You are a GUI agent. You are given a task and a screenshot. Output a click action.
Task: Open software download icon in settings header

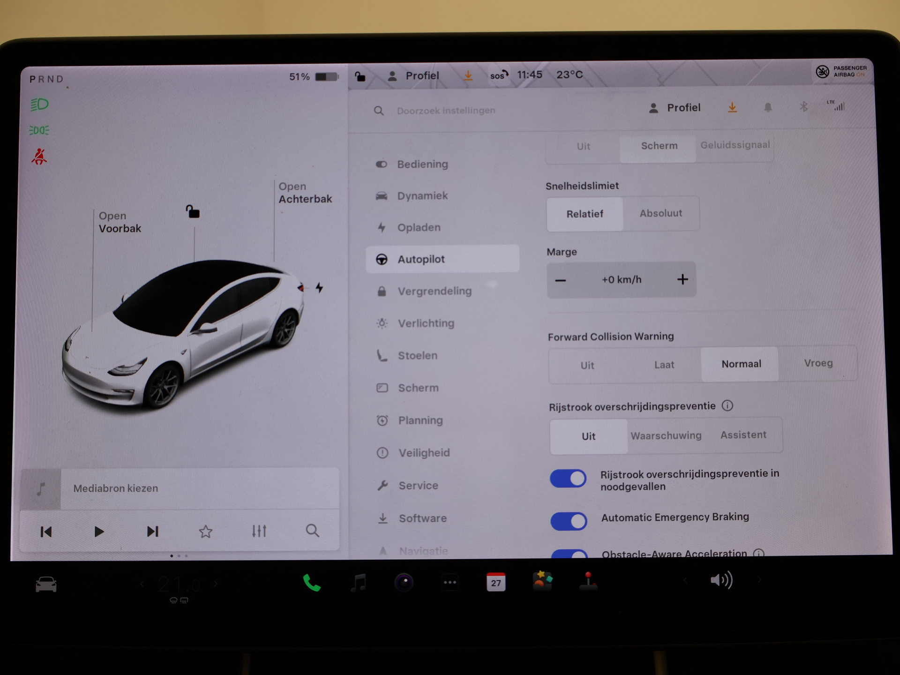point(732,108)
